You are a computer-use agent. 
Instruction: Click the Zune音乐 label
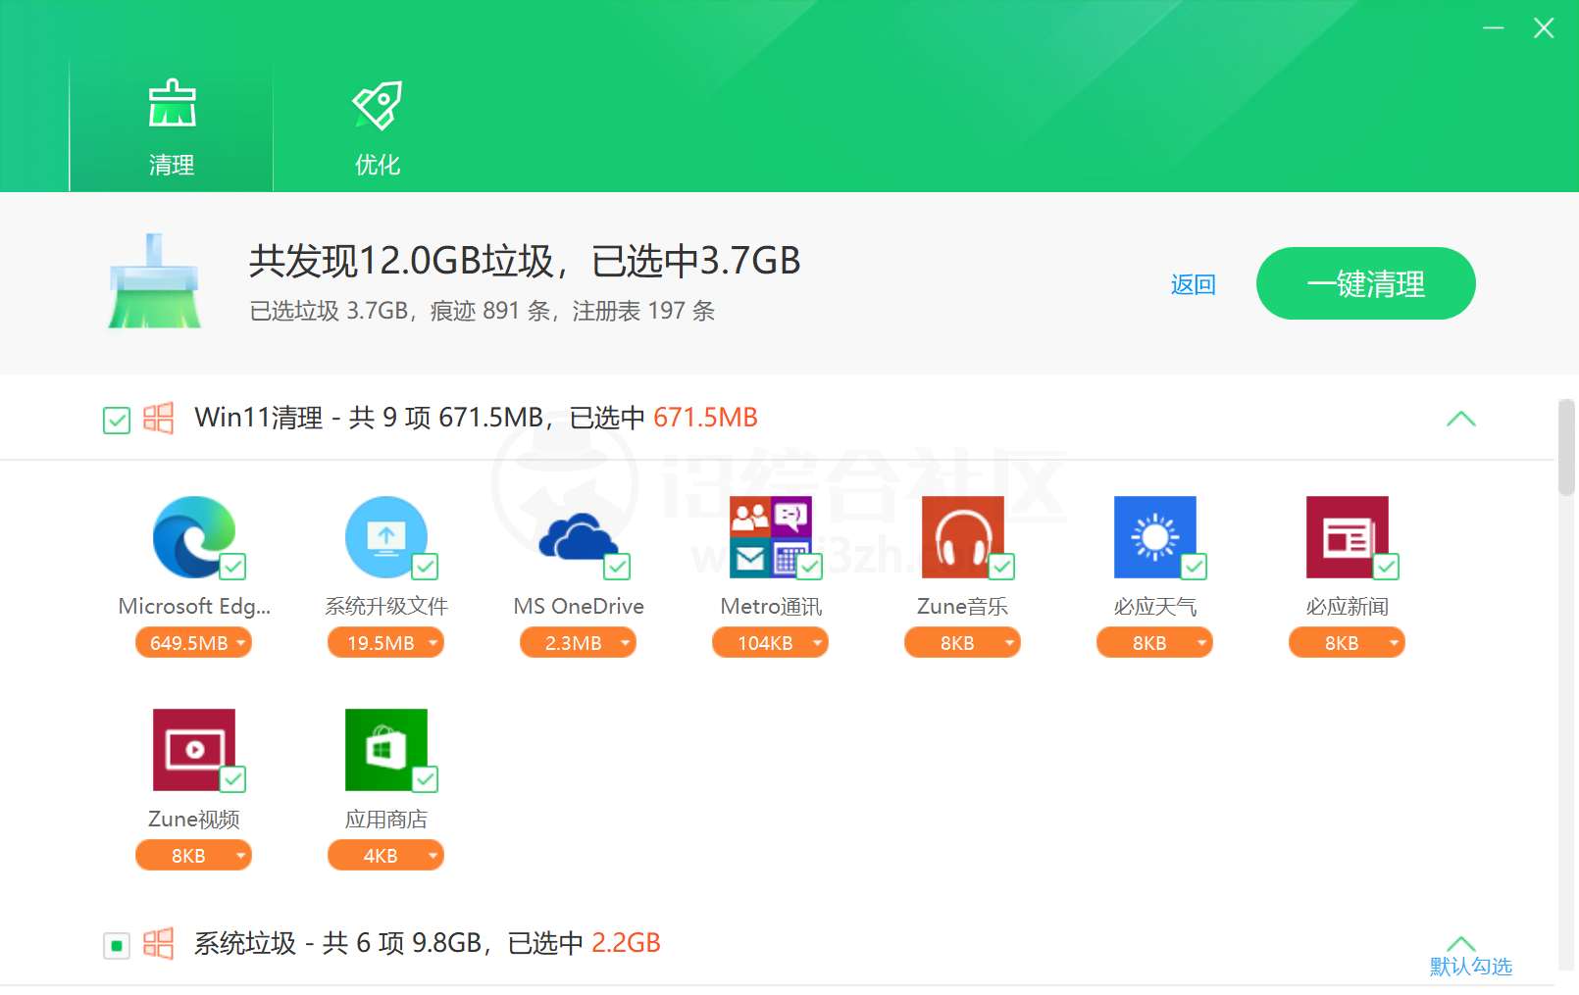tap(963, 607)
